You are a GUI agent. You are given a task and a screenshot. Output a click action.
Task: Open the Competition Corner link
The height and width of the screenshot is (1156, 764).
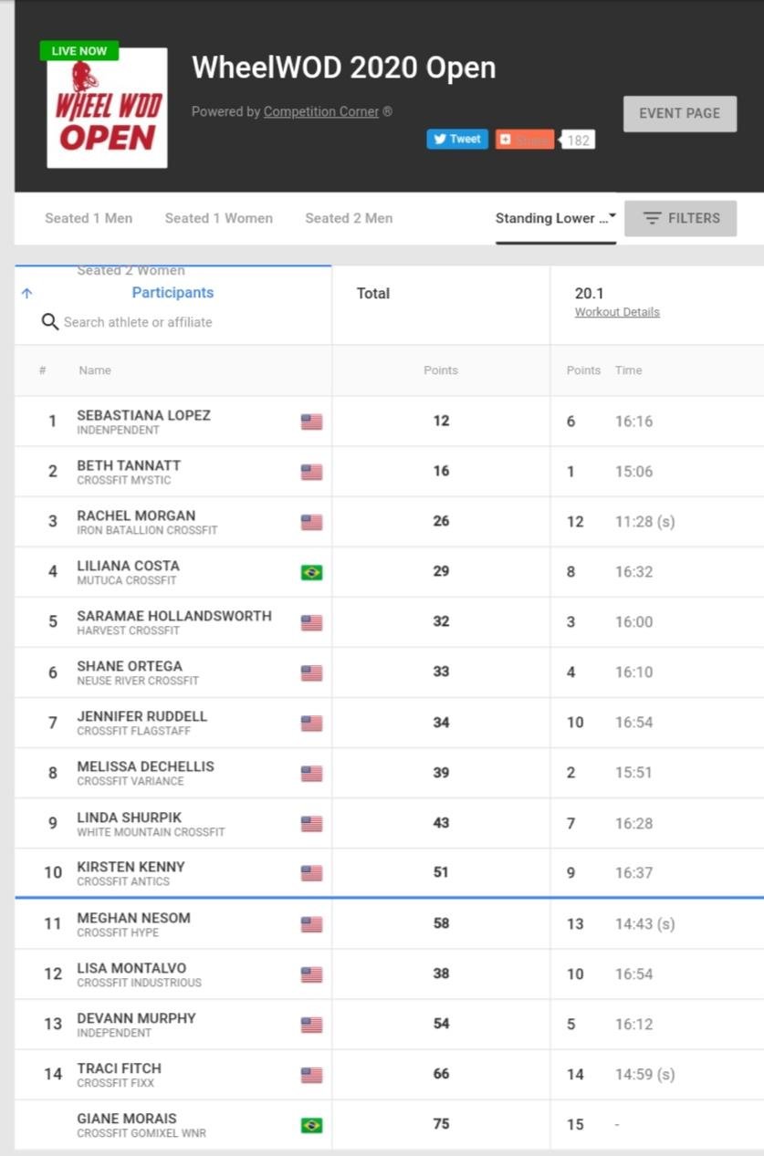pyautogui.click(x=320, y=111)
